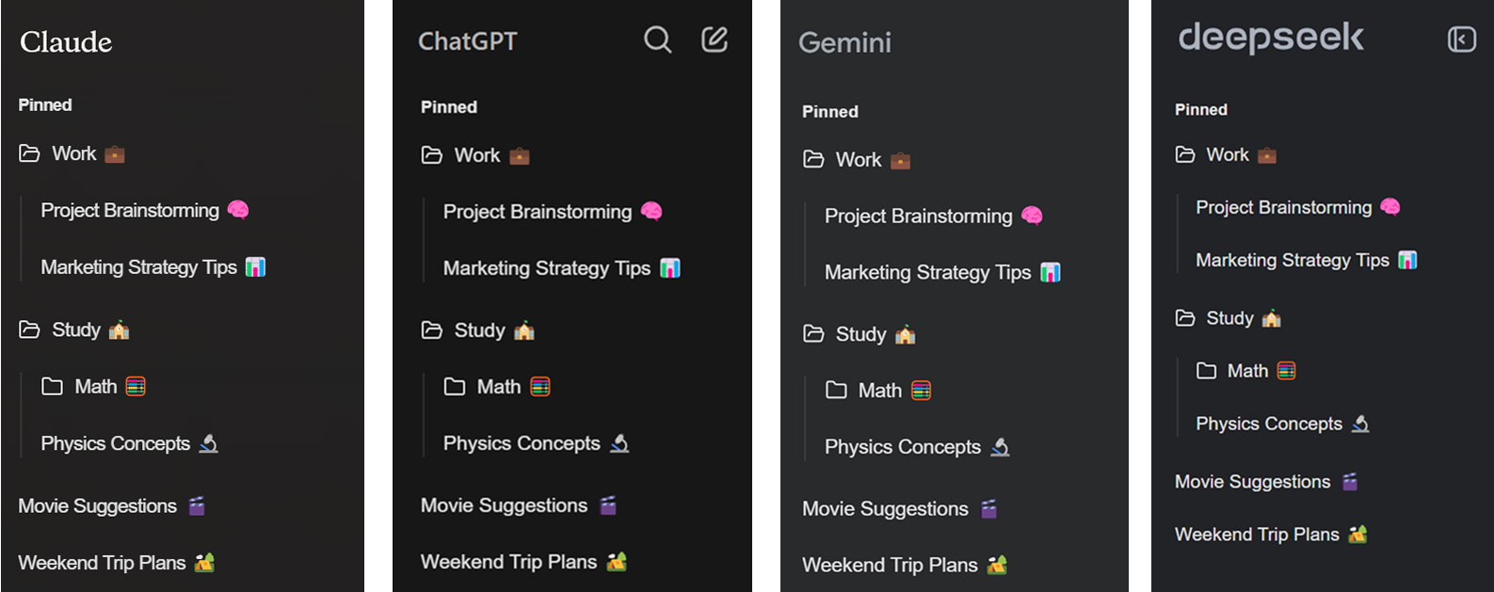The width and height of the screenshot is (1494, 592).
Task: Click the Math folder icon in ChatGPT sidebar
Action: click(455, 387)
